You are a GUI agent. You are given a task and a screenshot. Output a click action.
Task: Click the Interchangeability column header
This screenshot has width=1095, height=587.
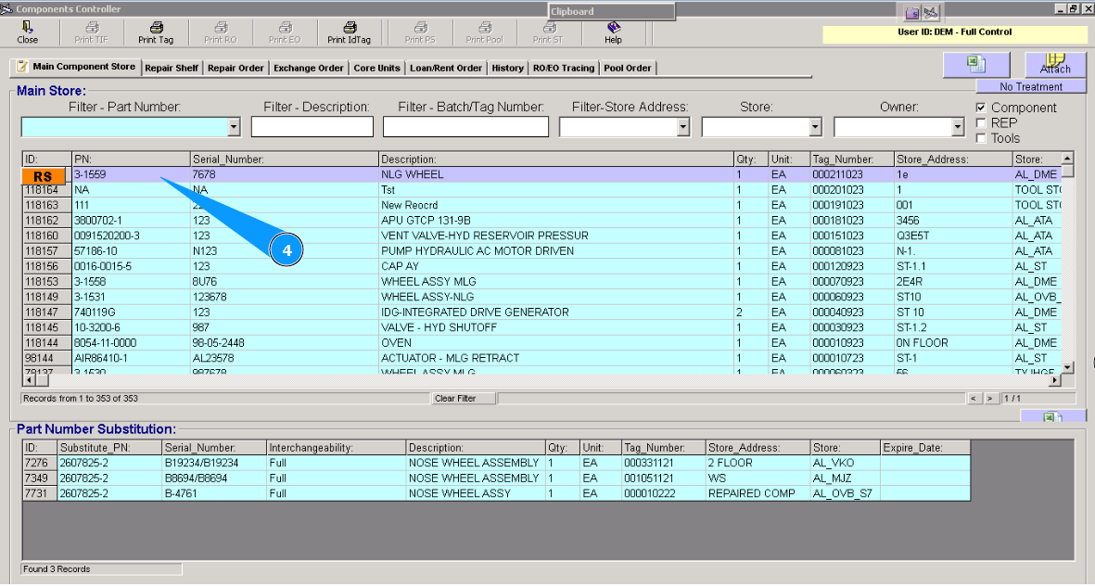pos(336,447)
